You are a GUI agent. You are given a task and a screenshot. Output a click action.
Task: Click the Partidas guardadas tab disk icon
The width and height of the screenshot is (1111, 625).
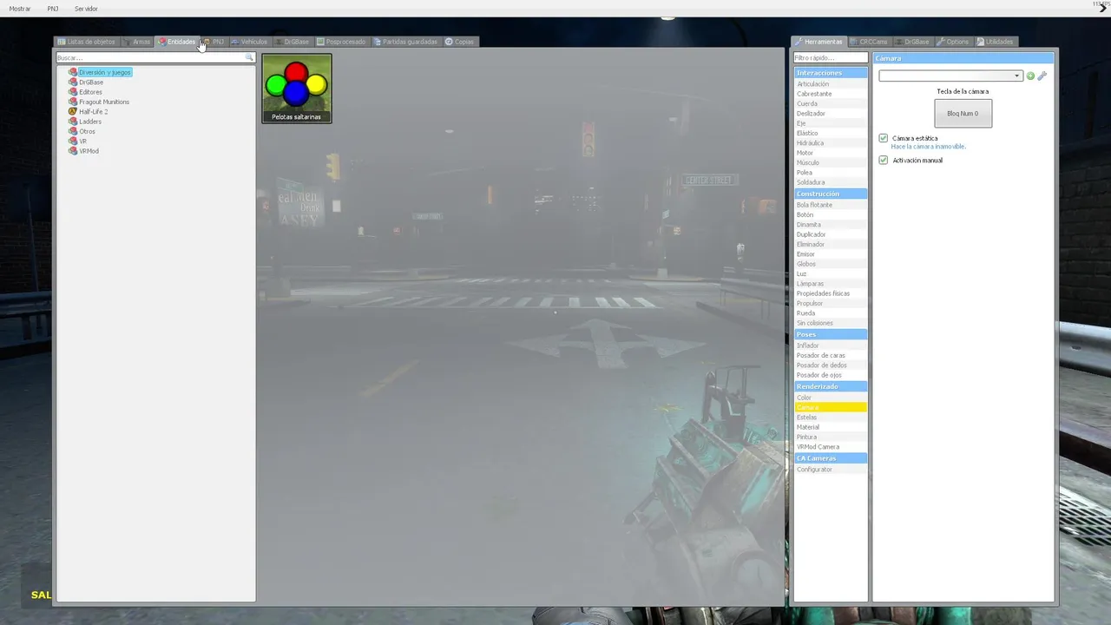pos(378,42)
